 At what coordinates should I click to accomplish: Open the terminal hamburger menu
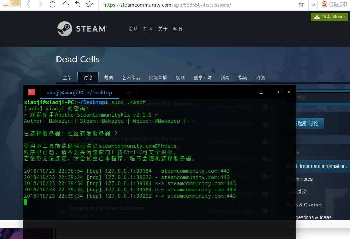261,92
